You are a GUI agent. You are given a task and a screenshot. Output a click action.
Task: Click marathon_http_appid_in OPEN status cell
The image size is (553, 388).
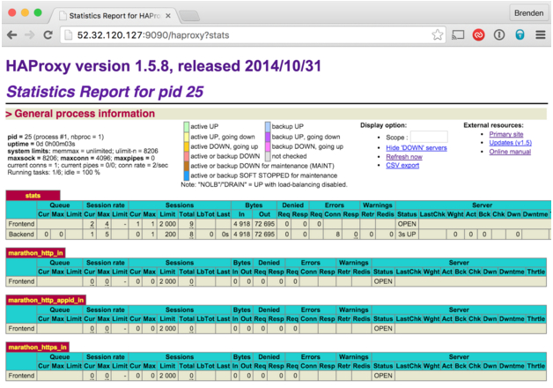tap(383, 328)
